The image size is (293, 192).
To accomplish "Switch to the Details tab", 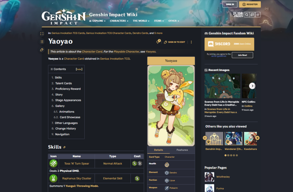I will coord(159,150).
